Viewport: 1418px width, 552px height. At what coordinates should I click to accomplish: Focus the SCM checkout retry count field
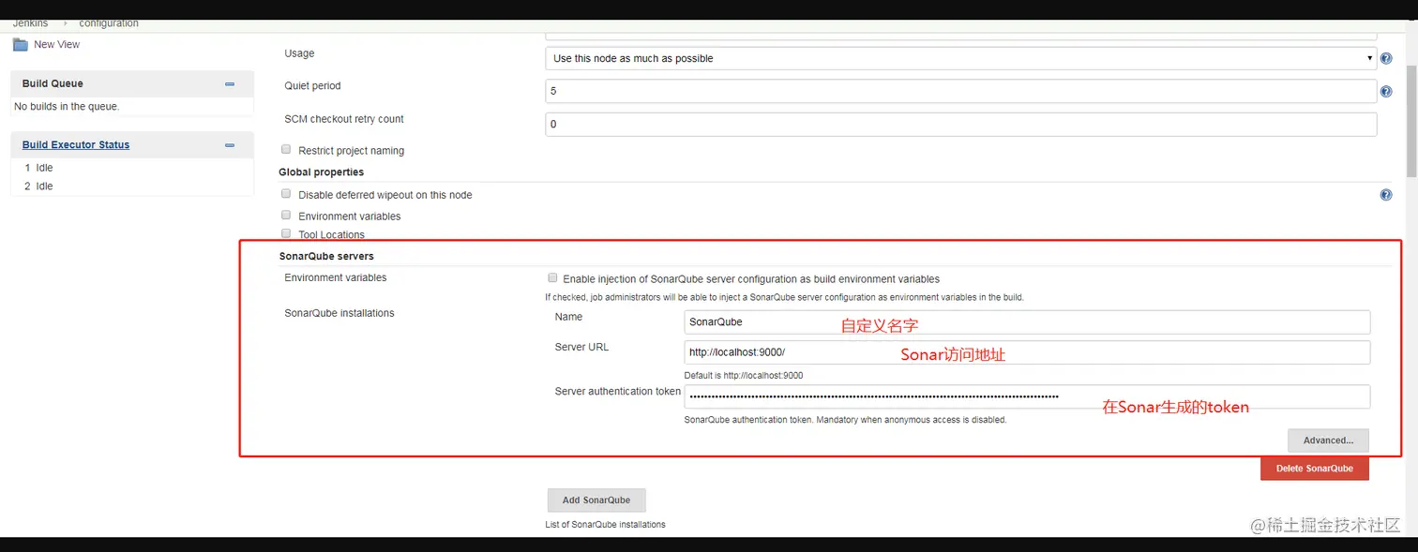click(x=960, y=124)
